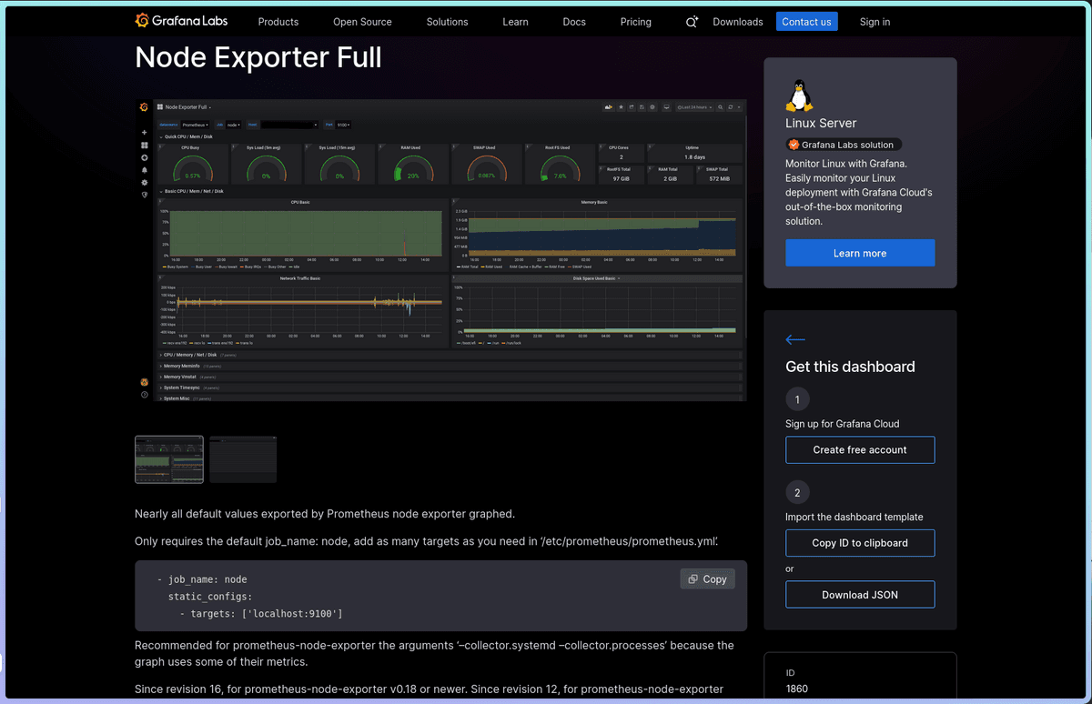Click the 'Nearly all default values' description line
Screen dimensions: 1092x704
(325, 514)
